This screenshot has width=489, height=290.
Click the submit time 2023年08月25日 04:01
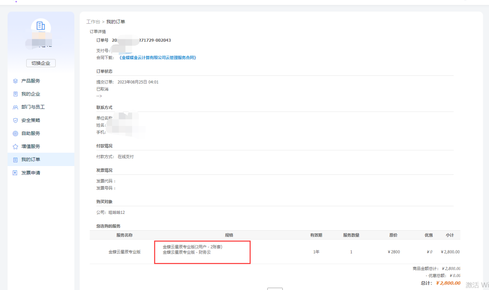click(x=138, y=82)
